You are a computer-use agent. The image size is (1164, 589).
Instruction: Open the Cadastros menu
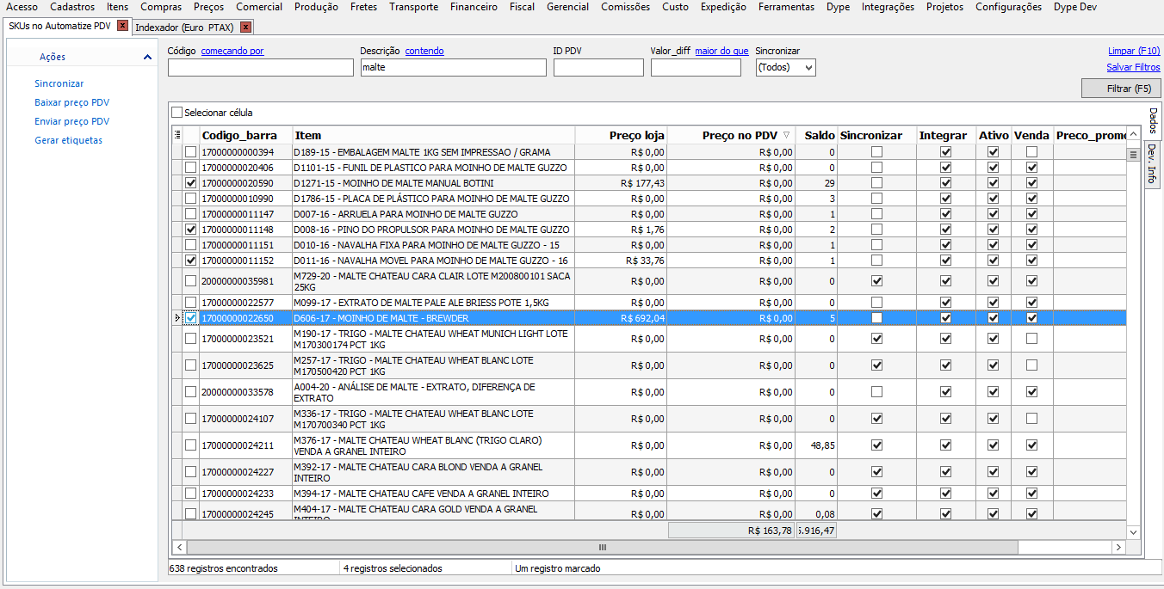coord(72,7)
